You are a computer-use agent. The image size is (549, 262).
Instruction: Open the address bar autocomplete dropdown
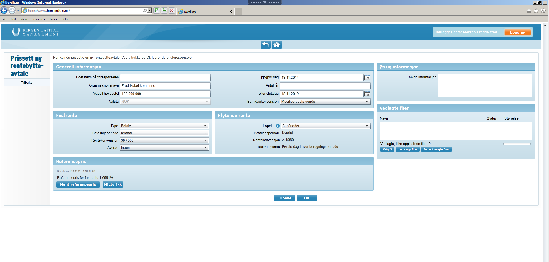149,11
